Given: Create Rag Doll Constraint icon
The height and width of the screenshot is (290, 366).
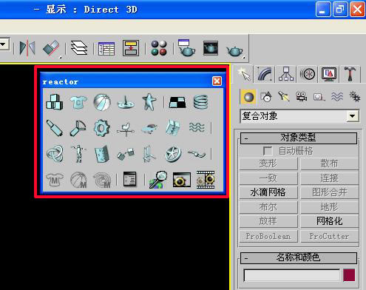Looking at the screenshot, I should pyautogui.click(x=78, y=154).
